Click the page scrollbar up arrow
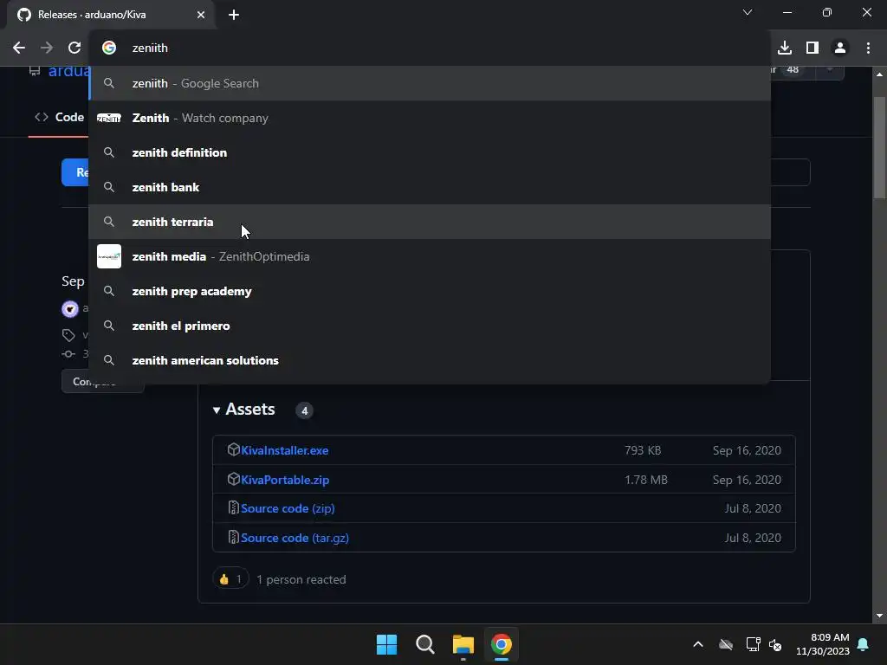The height and width of the screenshot is (665, 887). tap(879, 74)
